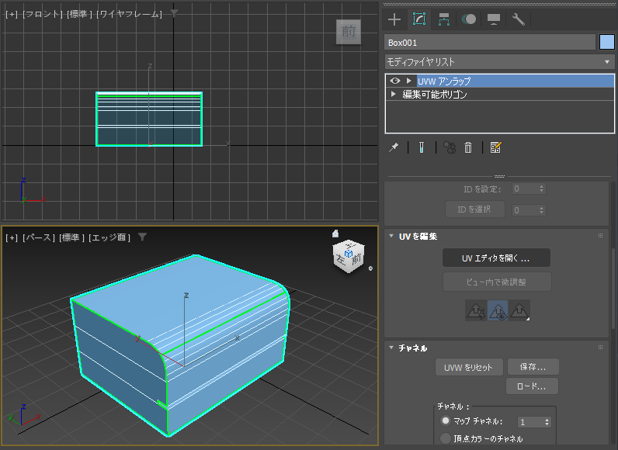
Task: Open the [ワイヤフレーム] shading menu
Action: [130, 14]
